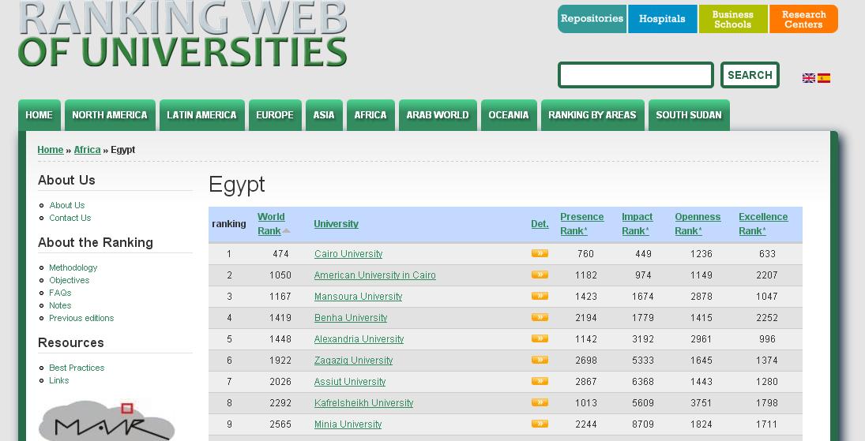Open Links sidebar entry
This screenshot has width=865, height=441.
59,380
